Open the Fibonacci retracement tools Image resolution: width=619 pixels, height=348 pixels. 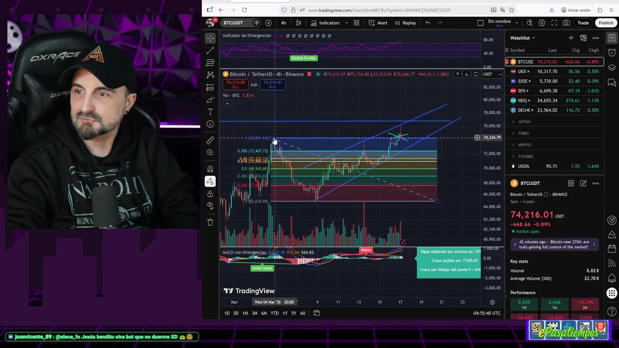(210, 63)
